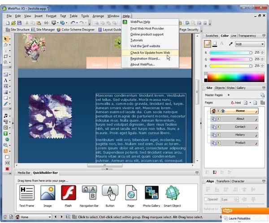Open the RGB color model dropdown

pos(250,44)
